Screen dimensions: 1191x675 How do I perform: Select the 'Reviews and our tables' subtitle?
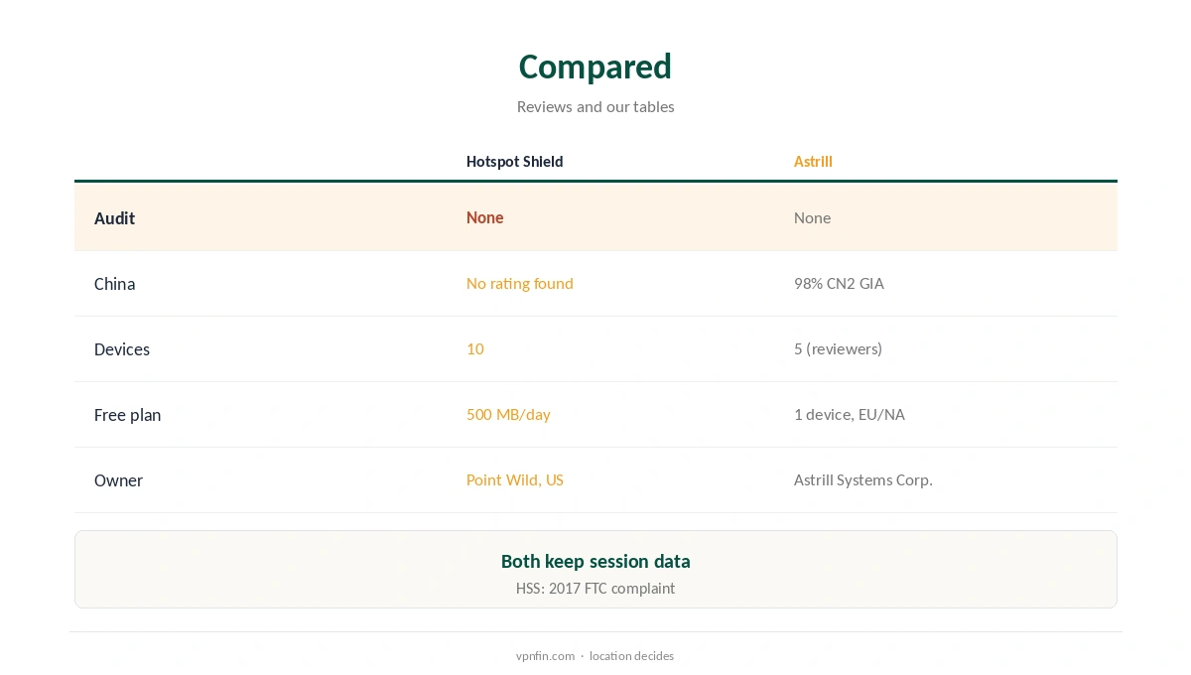[595, 106]
